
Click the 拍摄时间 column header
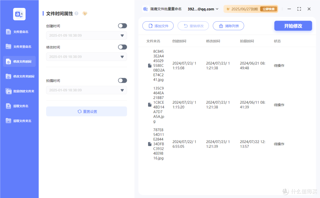coord(247,41)
